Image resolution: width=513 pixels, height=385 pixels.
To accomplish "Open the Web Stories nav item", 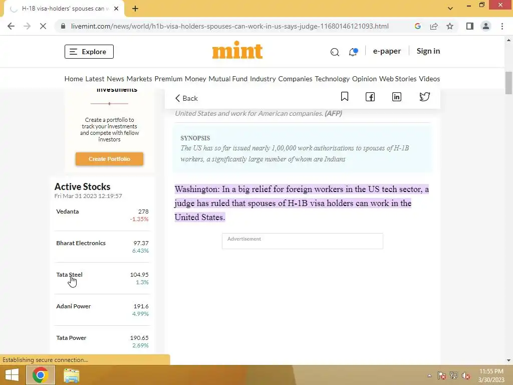I will tap(397, 79).
